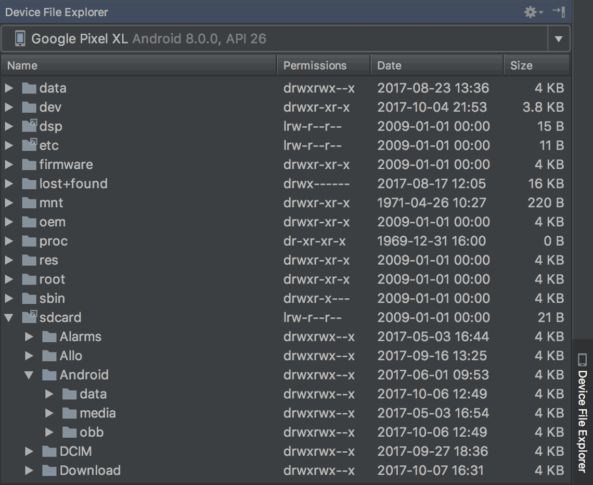Select the media folder under Android
The height and width of the screenshot is (485, 593).
coord(97,413)
